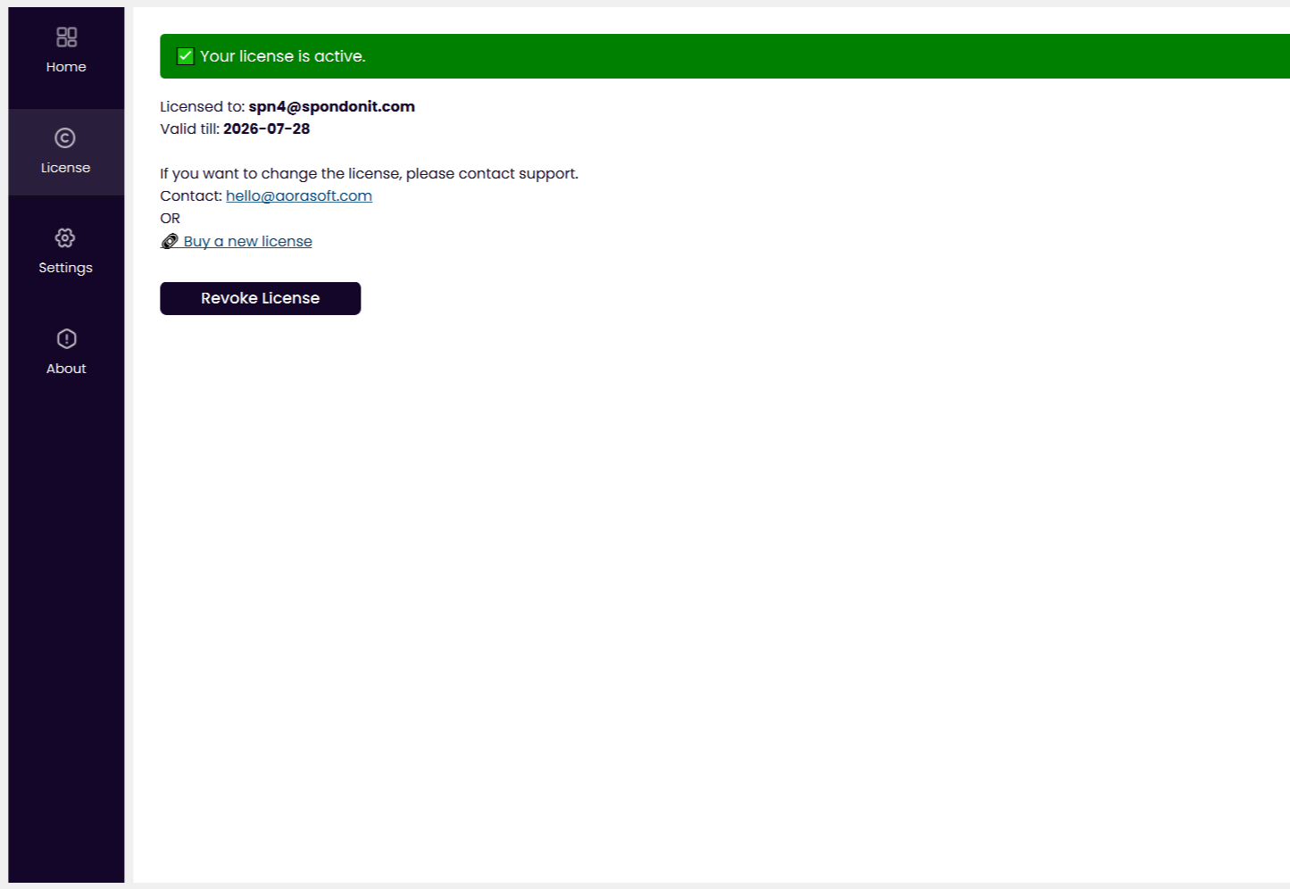Click the 'Licensed to:' label

(x=202, y=106)
